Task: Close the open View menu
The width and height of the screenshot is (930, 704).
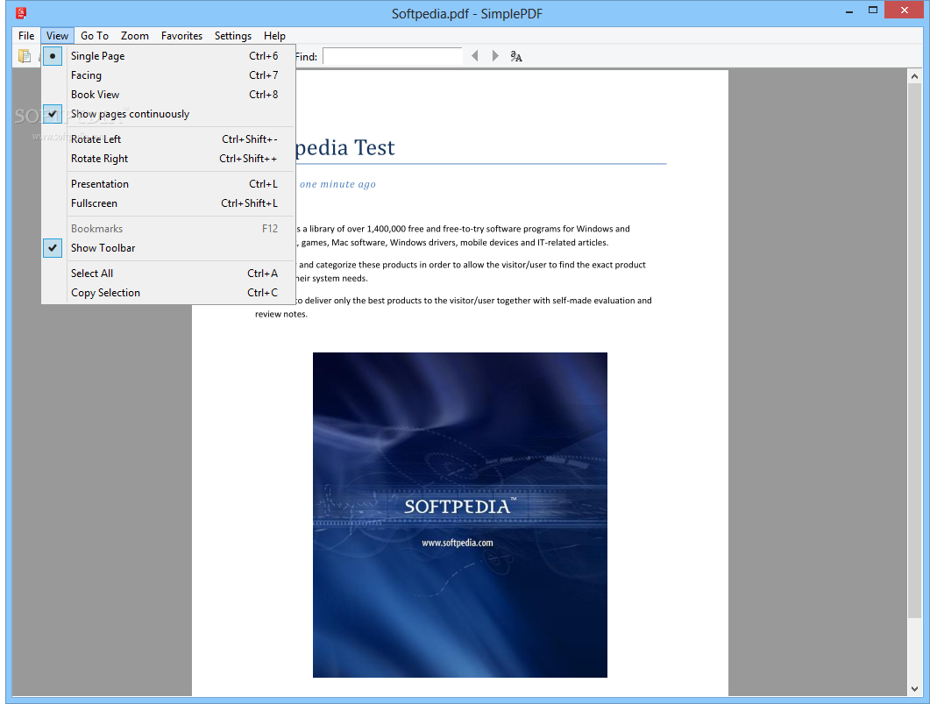Action: click(58, 36)
